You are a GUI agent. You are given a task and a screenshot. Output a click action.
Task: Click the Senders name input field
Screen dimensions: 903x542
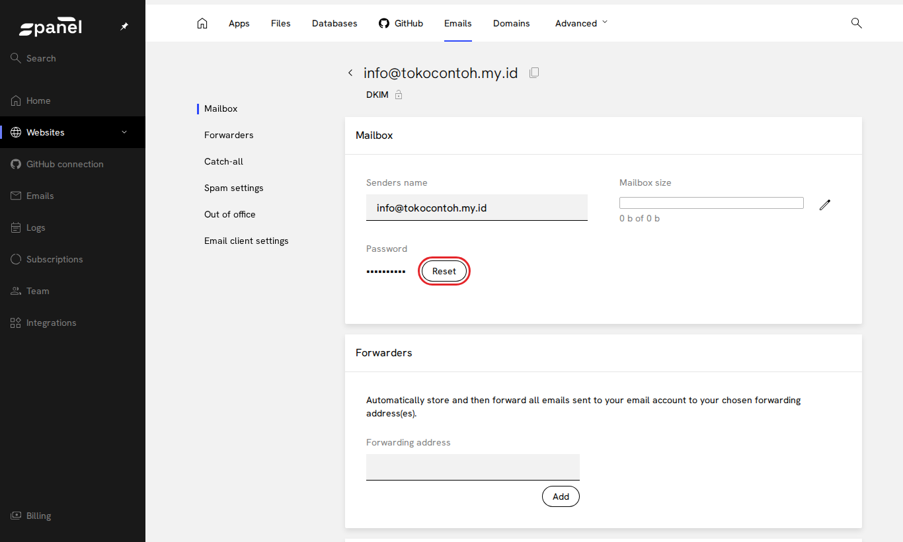coord(477,208)
